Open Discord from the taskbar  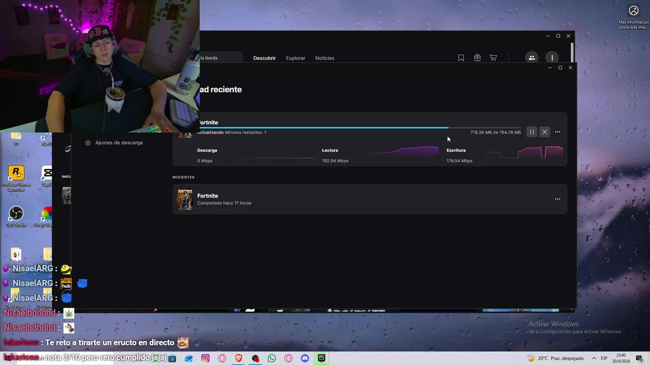coord(305,358)
